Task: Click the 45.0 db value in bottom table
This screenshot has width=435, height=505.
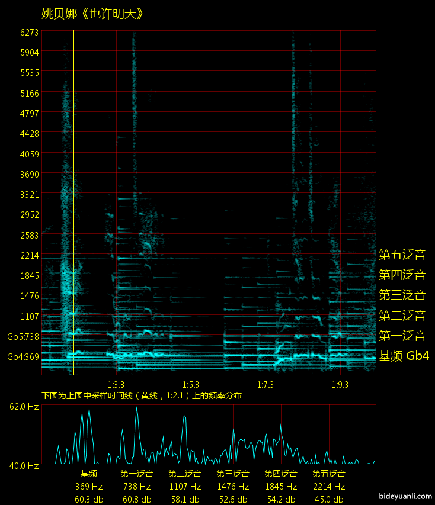Action: click(x=329, y=499)
